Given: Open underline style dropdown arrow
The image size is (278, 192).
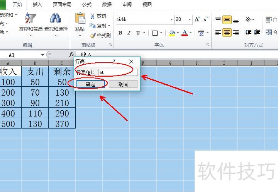Looking at the screenshot, I should tap(144, 33).
